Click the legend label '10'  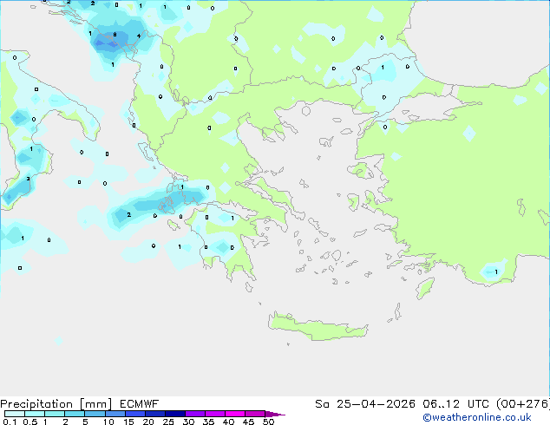point(108,422)
